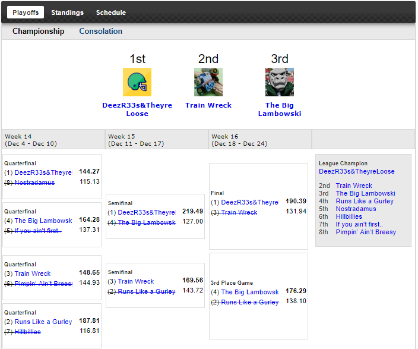Open If you ain't first.. in standings list
Viewport: 418px width, 349px height.
359,224
